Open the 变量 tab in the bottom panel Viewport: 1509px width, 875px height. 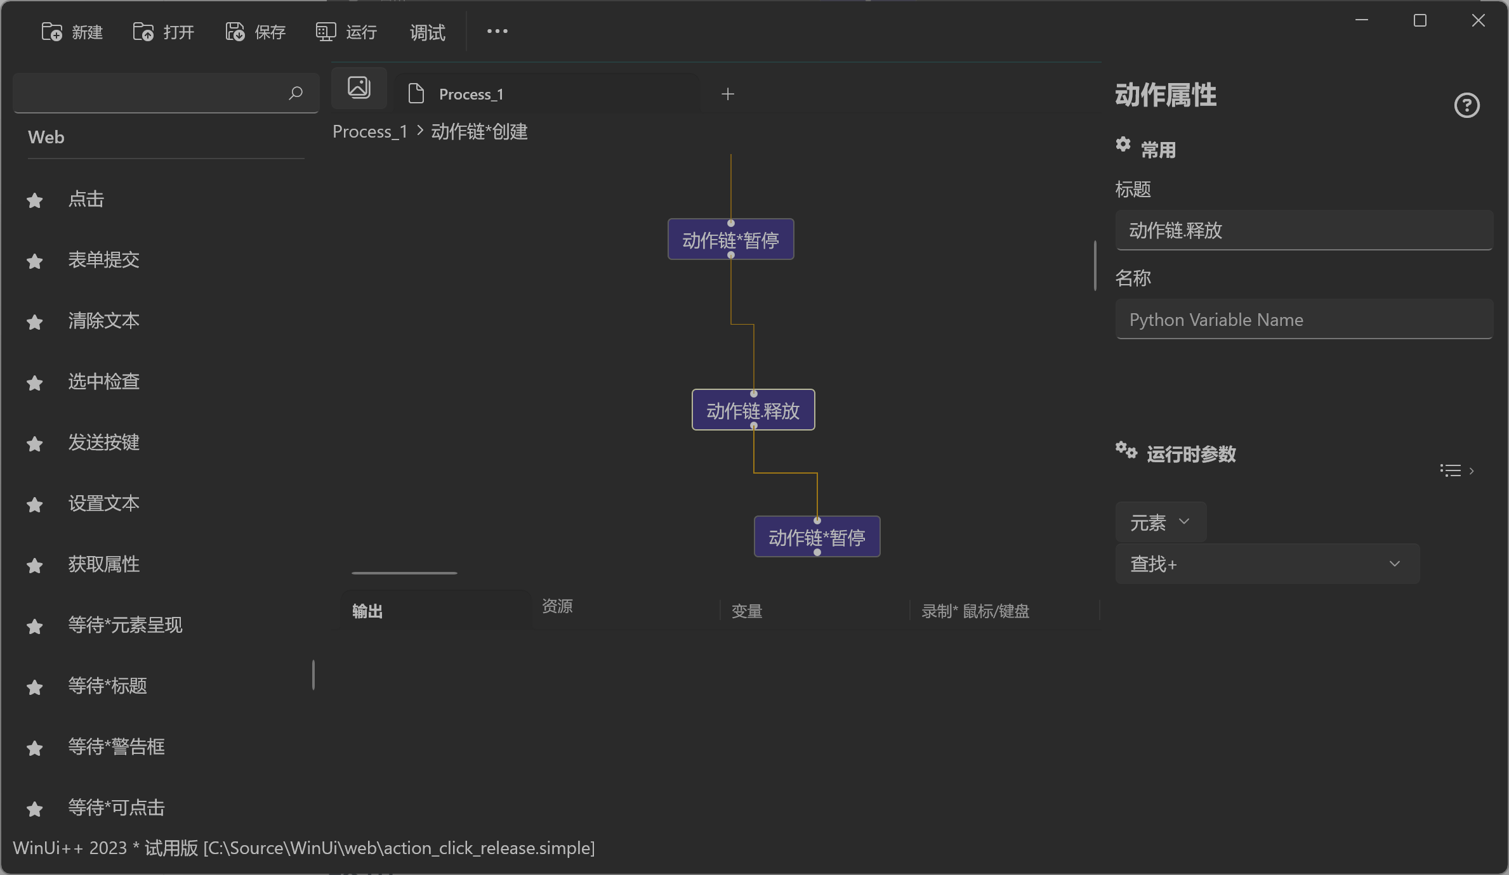(746, 611)
